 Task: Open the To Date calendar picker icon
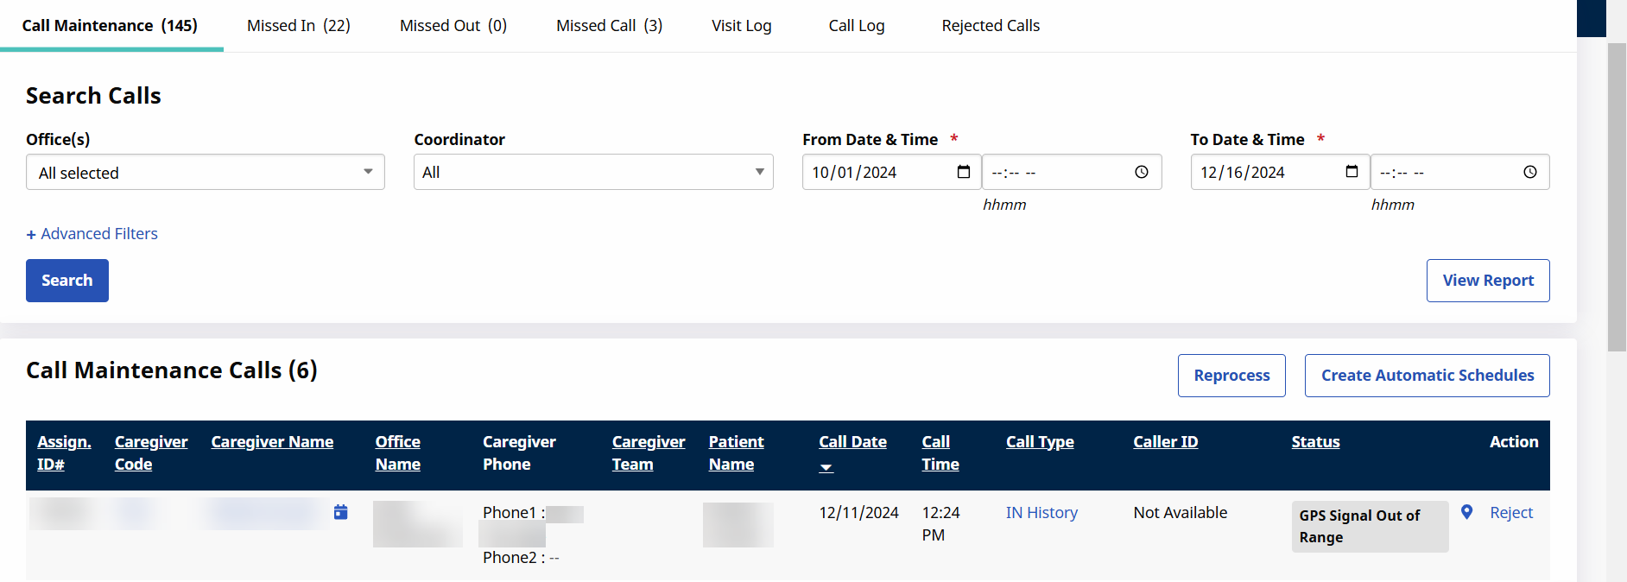[x=1352, y=172]
